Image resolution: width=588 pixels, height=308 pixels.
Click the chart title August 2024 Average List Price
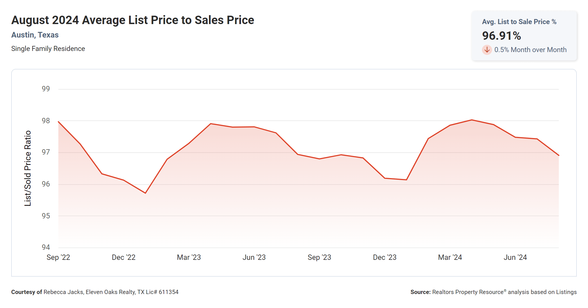132,20
